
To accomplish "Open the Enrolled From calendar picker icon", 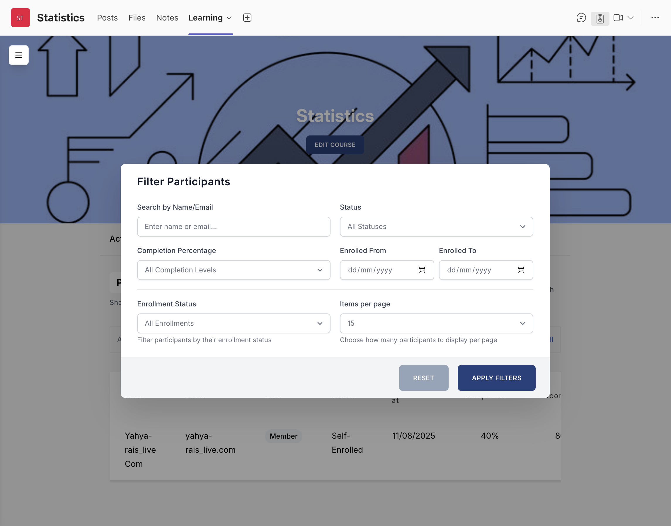I will pyautogui.click(x=422, y=270).
